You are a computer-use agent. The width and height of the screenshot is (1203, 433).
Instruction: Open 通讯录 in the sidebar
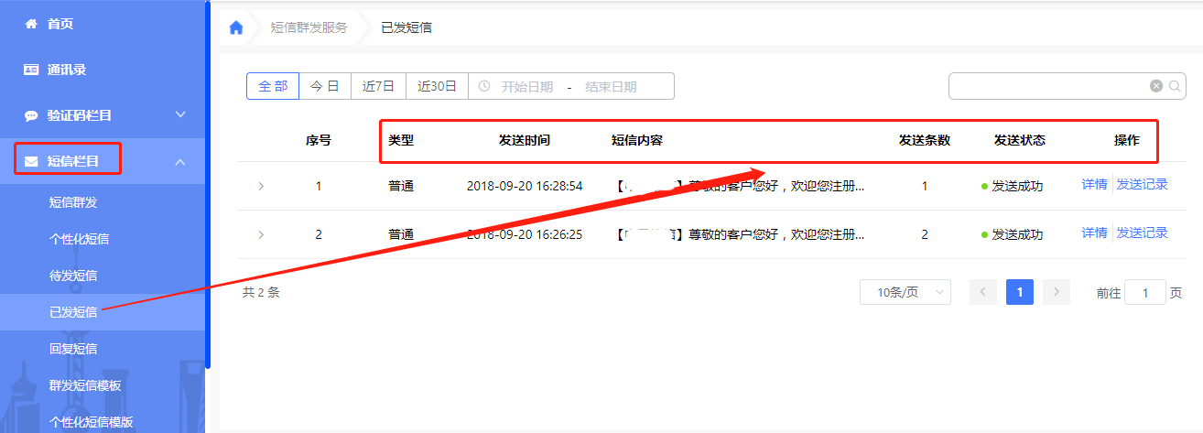[66, 70]
